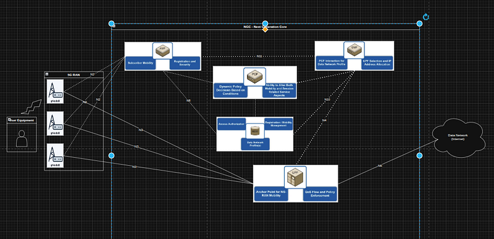The width and height of the screenshot is (494, 239).
Task: Click the User Equipment title text
Action: pyautogui.click(x=22, y=120)
